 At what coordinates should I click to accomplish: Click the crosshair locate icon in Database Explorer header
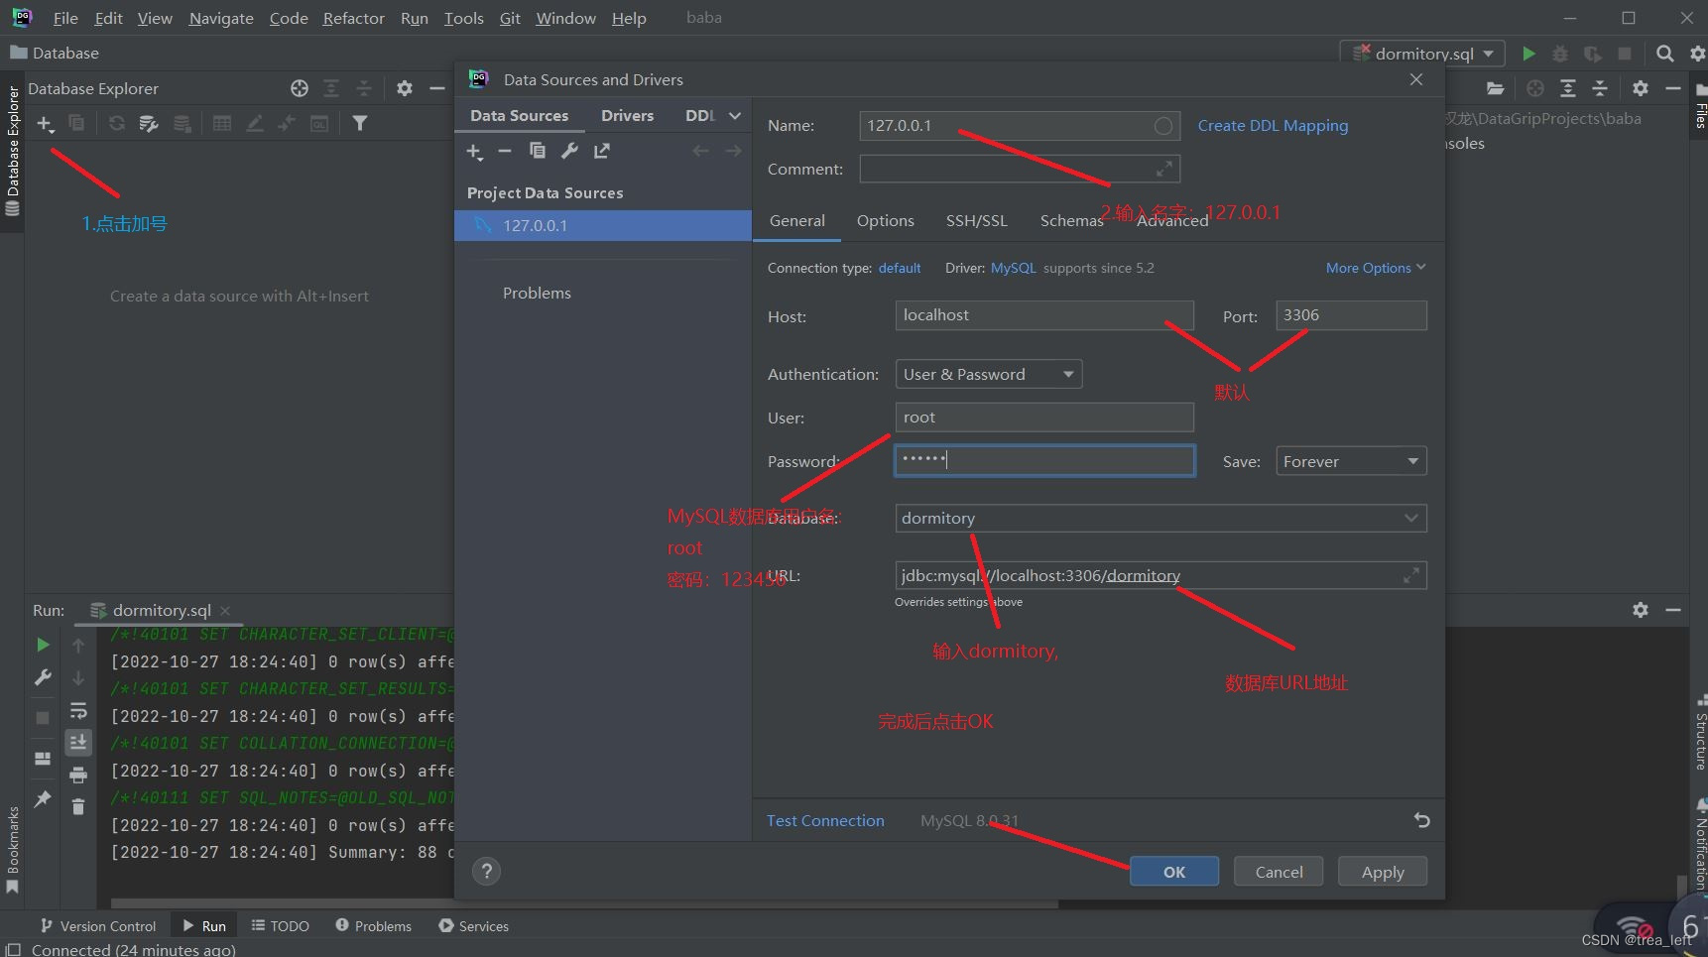click(300, 88)
